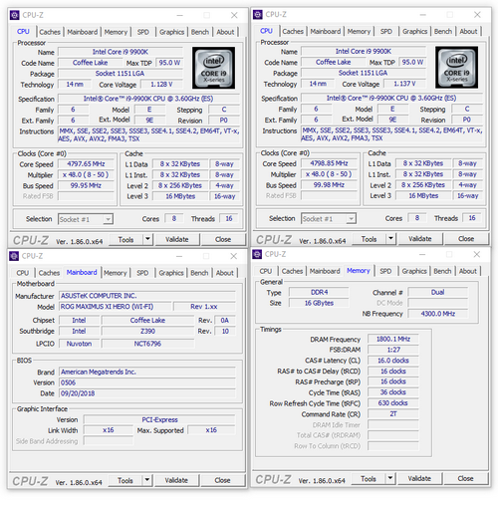Click the CPU-Z icon in top-left window

pos(14,15)
